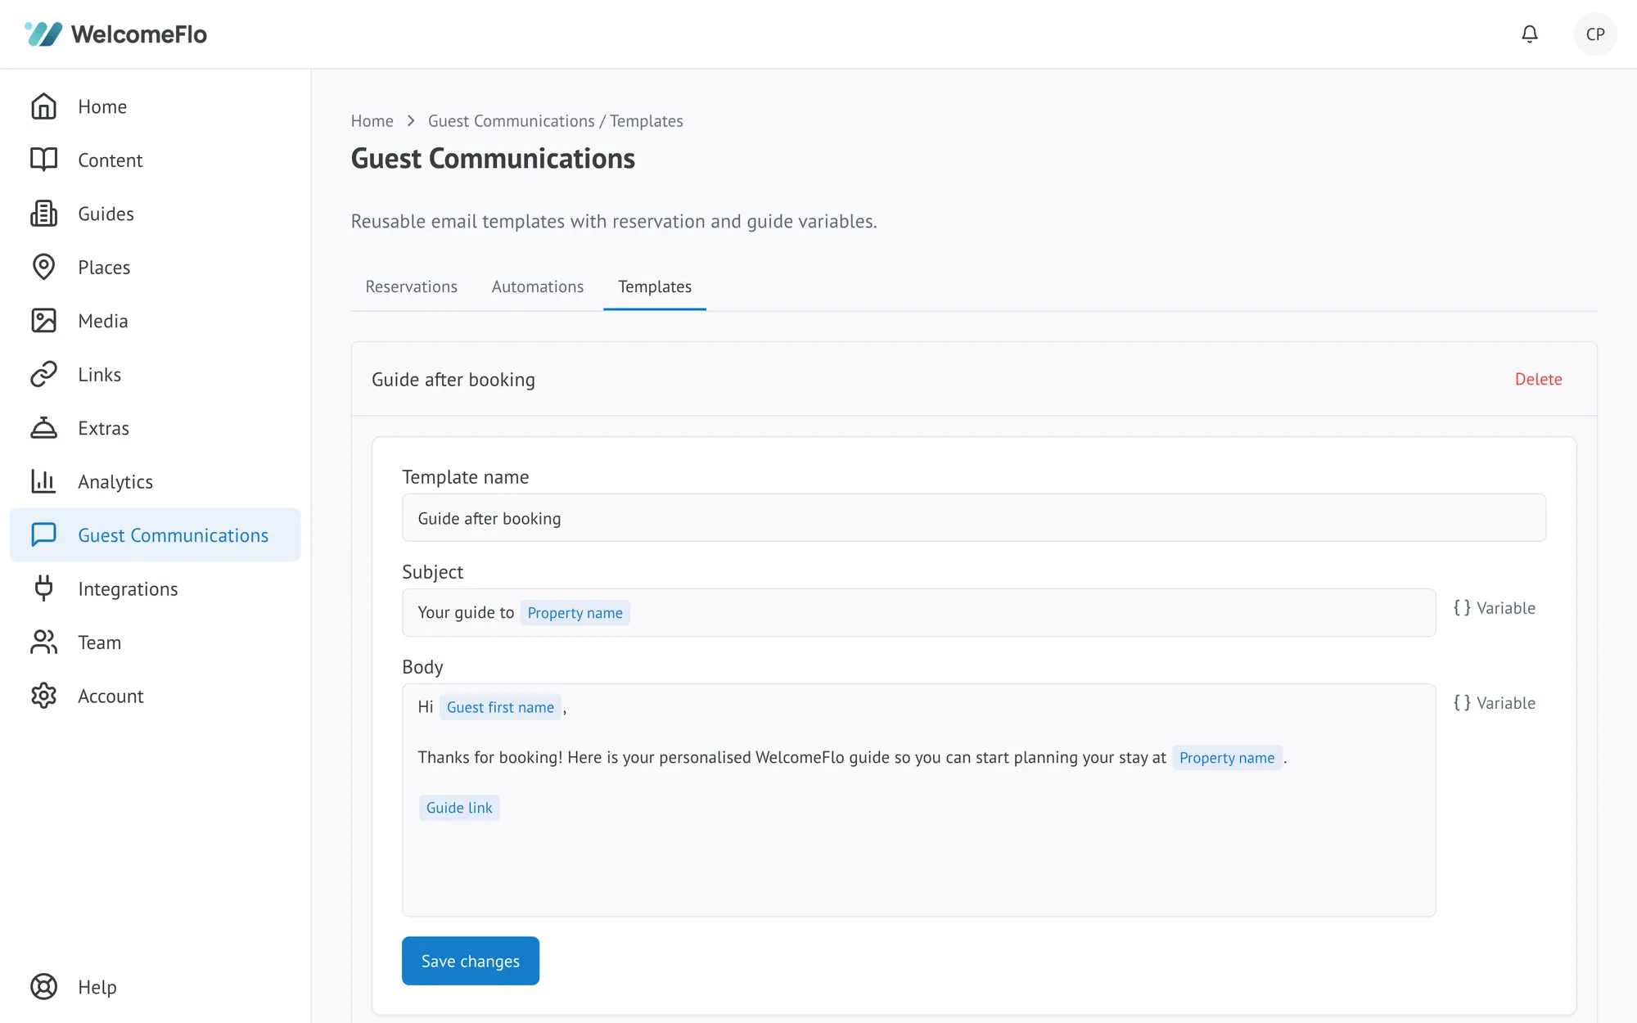1637x1023 pixels.
Task: Open Team people icon
Action: (44, 642)
